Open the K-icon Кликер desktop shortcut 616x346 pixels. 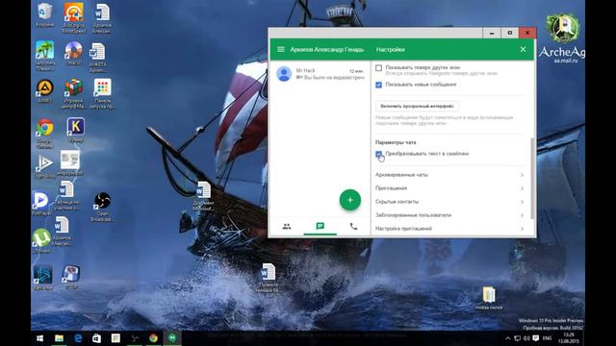[75, 131]
